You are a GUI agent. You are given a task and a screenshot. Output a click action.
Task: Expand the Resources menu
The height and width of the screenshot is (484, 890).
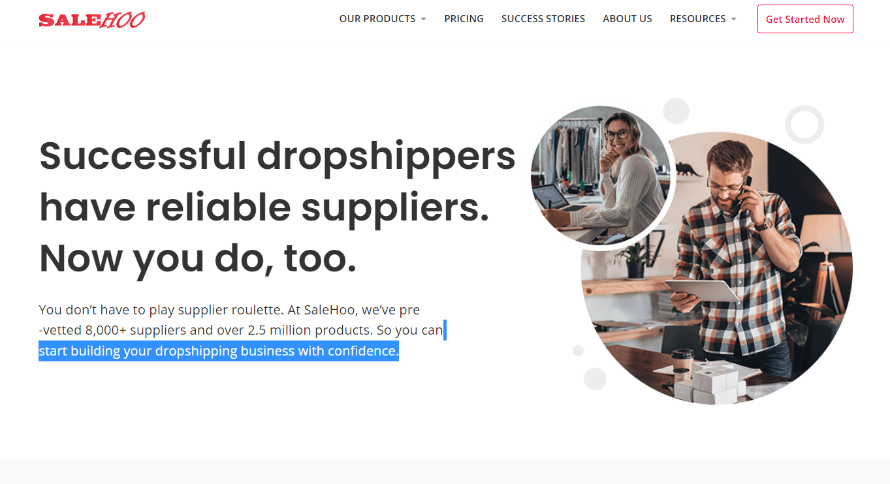point(703,19)
